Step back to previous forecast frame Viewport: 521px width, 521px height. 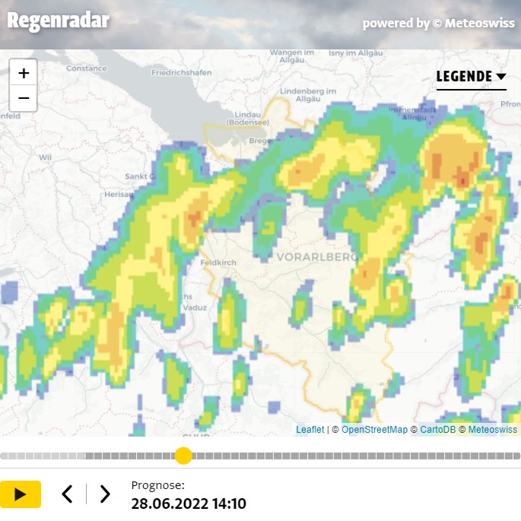pos(68,494)
